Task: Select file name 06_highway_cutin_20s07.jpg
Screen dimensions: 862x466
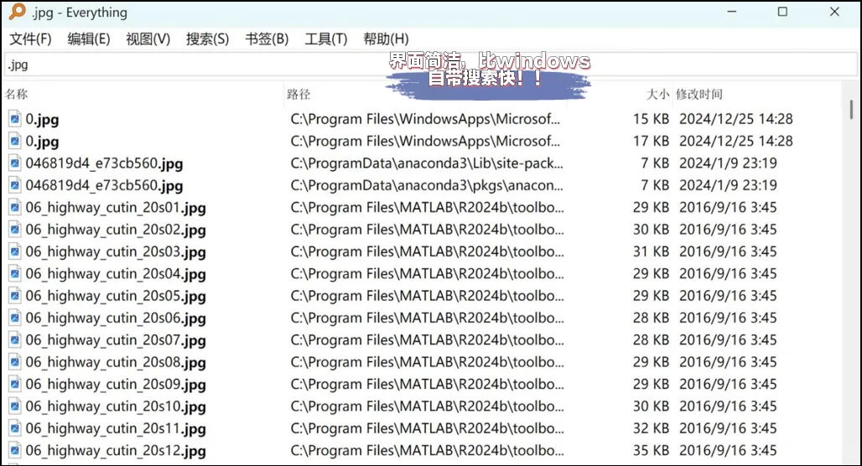Action: (116, 340)
